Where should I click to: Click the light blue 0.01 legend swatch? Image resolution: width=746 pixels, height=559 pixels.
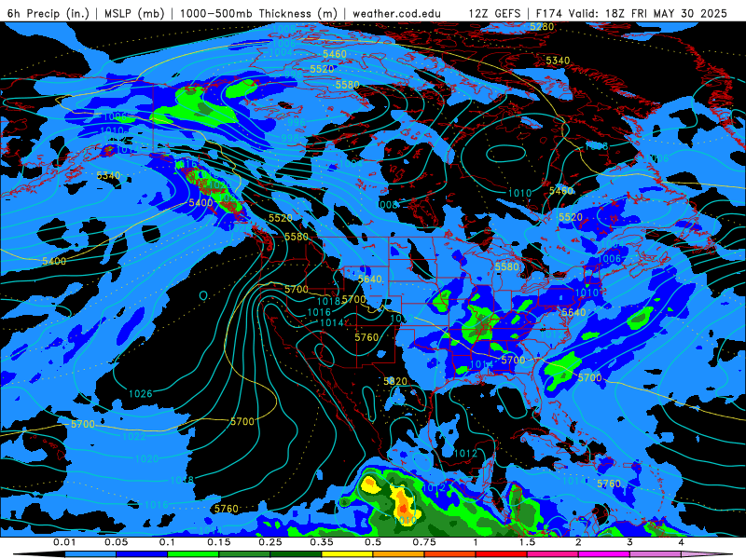(x=90, y=554)
